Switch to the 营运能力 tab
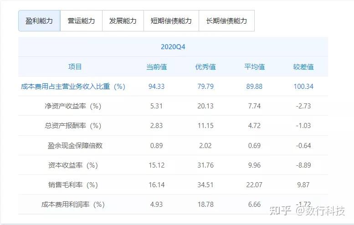The width and height of the screenshot is (354, 225). 81,21
